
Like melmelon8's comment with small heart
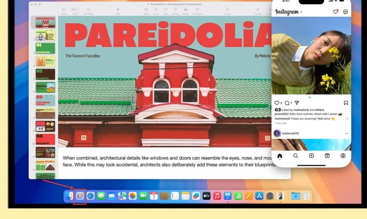click(x=347, y=118)
